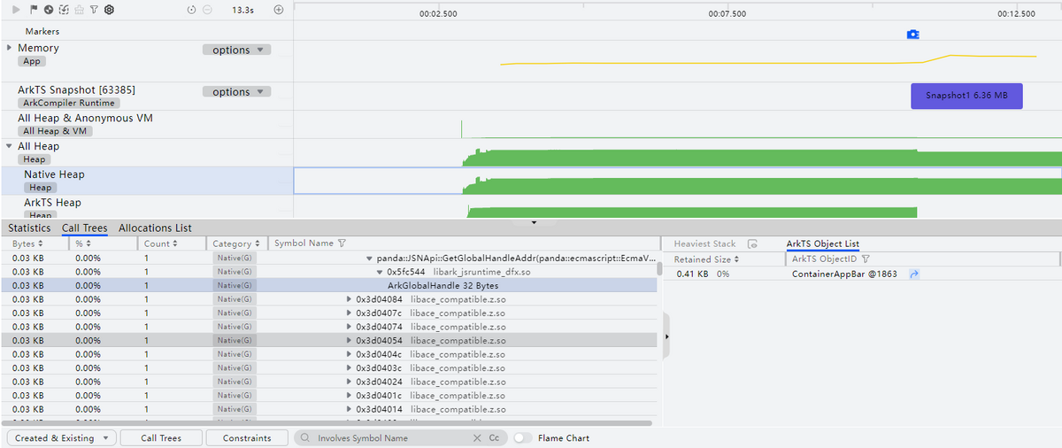The image size is (1062, 448).
Task: Switch to the Statistics tab
Action: [x=29, y=228]
